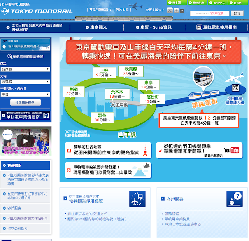Click the Tokyo Monorail logo
This screenshot has width=249, height=241.
[36, 11]
